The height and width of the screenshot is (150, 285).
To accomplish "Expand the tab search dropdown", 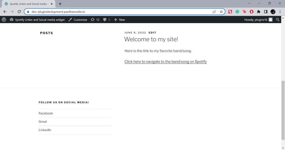I will click(x=249, y=3).
